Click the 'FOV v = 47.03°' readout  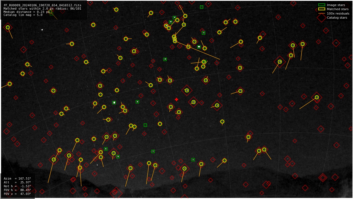coord(17,194)
